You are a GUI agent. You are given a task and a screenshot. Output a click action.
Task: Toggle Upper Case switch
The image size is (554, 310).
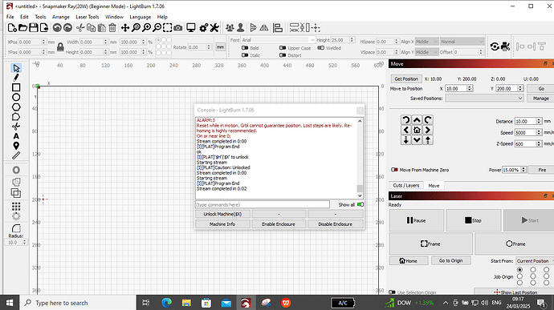pyautogui.click(x=283, y=48)
